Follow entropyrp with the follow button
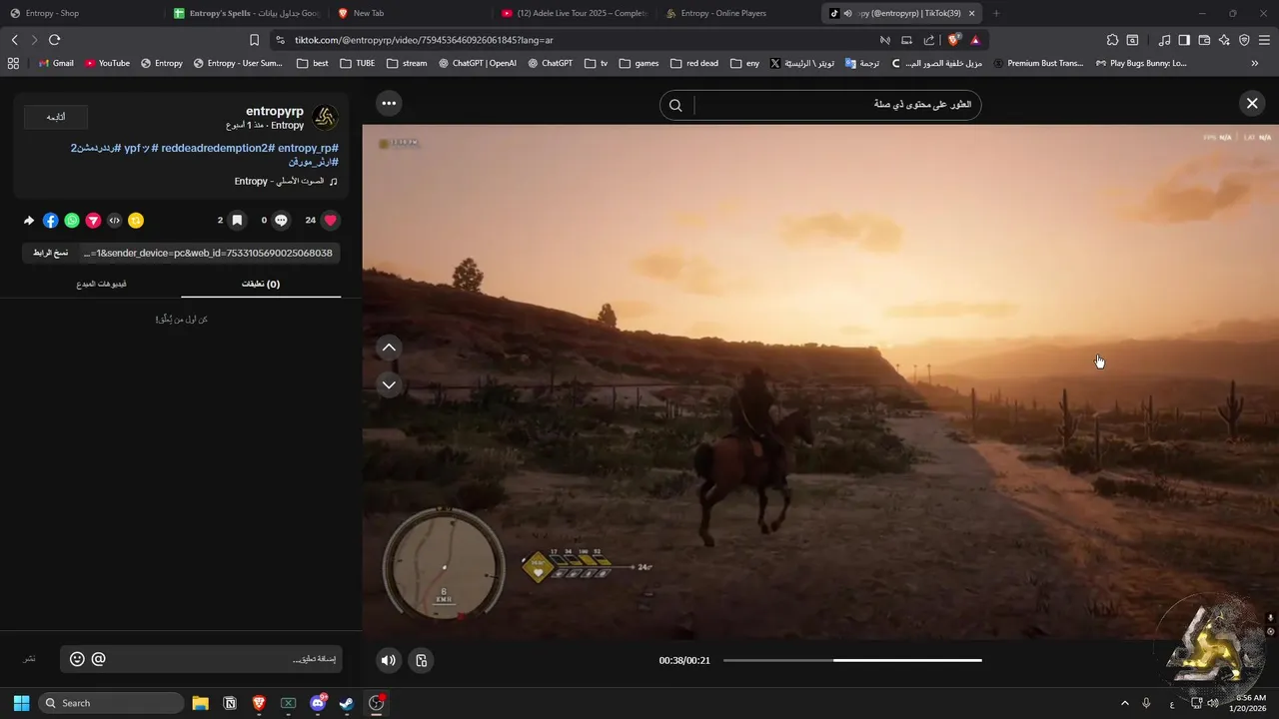 [56, 117]
